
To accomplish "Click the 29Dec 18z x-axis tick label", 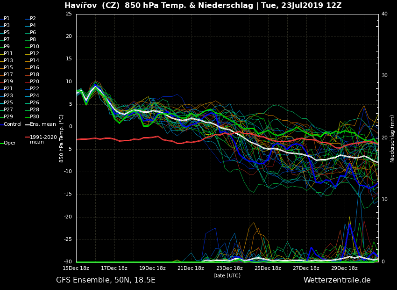I will click(344, 268).
